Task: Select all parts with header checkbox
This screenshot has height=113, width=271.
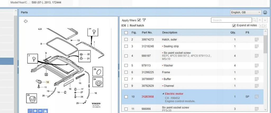Action: click(x=126, y=32)
